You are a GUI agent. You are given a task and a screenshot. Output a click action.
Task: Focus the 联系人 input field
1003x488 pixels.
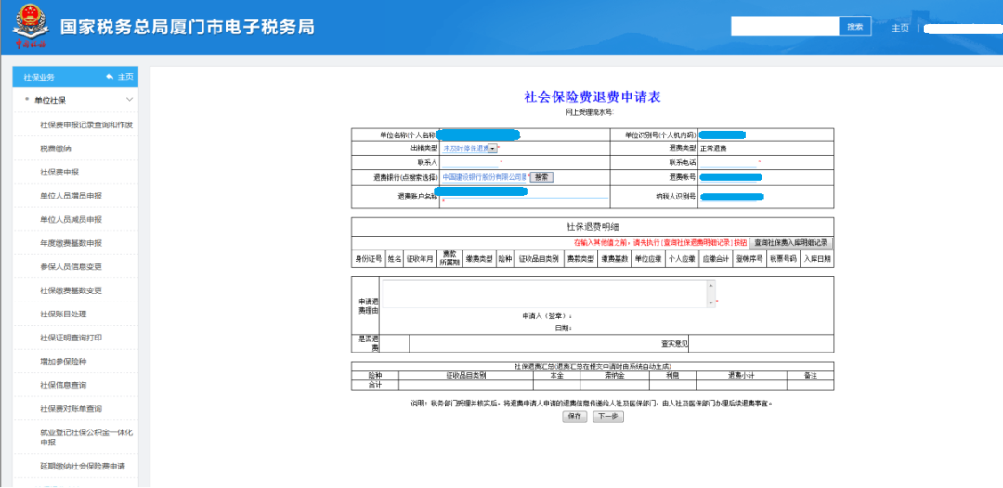(470, 162)
